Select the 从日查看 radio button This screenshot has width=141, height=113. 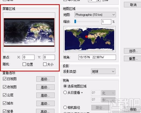click(x=65, y=92)
